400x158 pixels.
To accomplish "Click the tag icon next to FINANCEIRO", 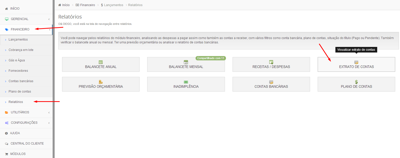I will 7,29.
